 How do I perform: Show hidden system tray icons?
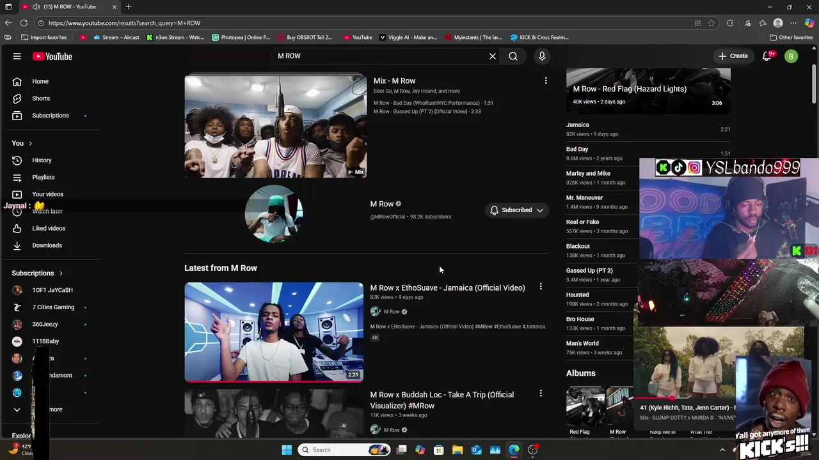coord(722,450)
